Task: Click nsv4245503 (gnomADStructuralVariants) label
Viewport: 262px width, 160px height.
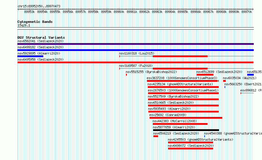Action: click(x=200, y=139)
